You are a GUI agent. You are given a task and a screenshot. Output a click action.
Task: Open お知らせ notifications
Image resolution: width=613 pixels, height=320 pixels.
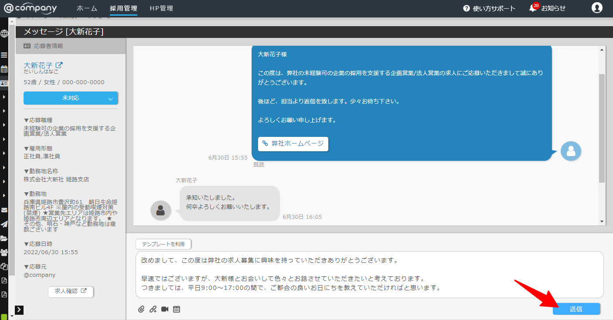[553, 8]
